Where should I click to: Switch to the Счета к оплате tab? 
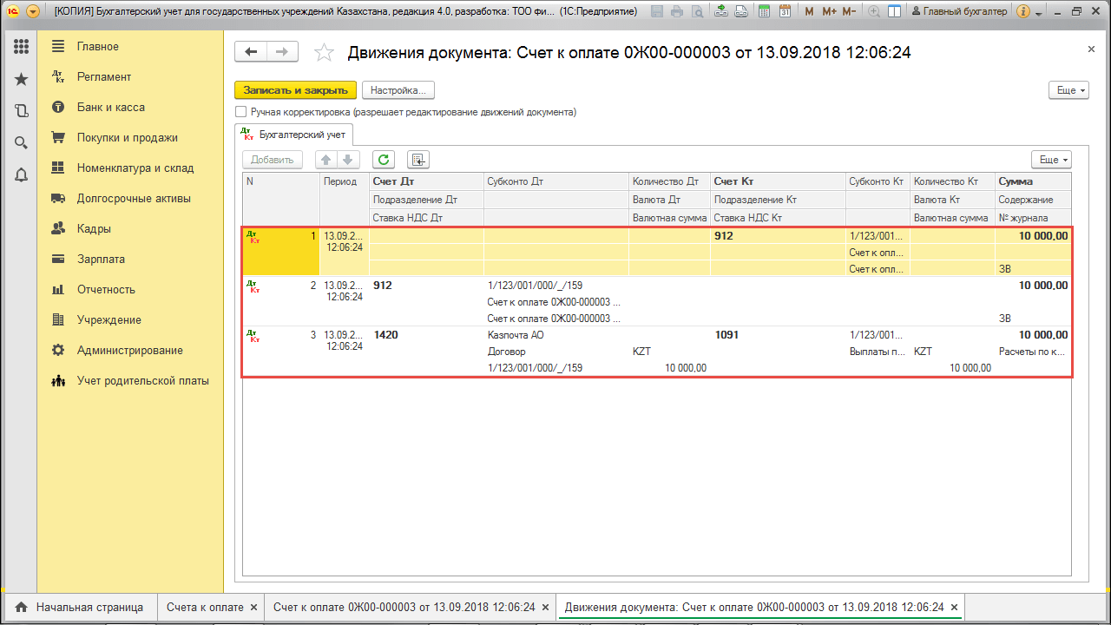tap(206, 607)
